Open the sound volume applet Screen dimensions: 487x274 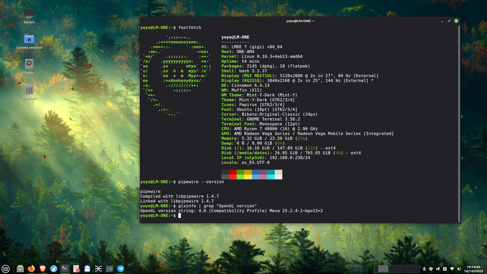[x=459, y=269]
